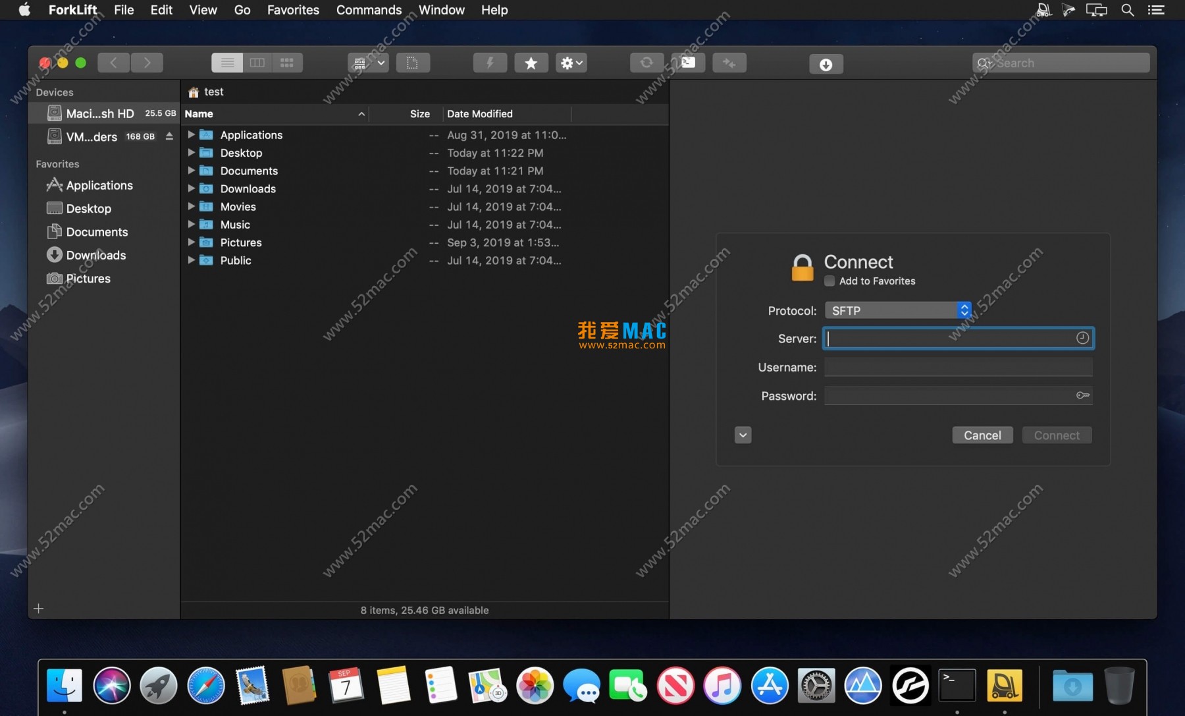The height and width of the screenshot is (716, 1185).
Task: Expand the Movies folder row
Action: [191, 206]
